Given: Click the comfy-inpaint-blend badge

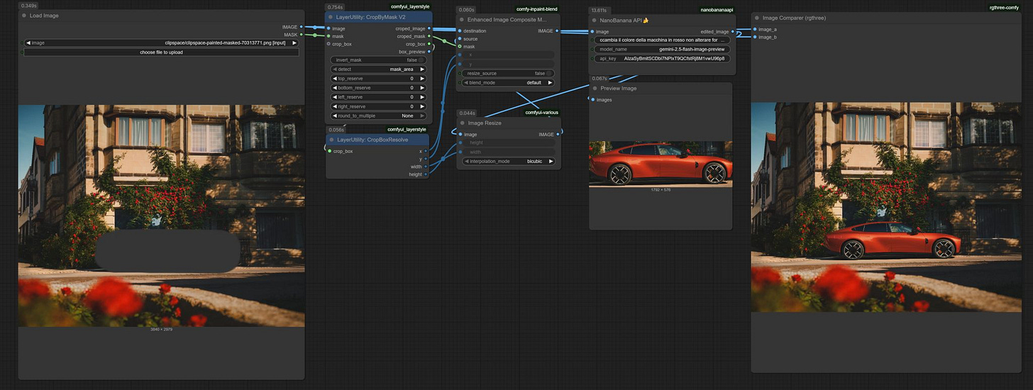Looking at the screenshot, I should [537, 9].
